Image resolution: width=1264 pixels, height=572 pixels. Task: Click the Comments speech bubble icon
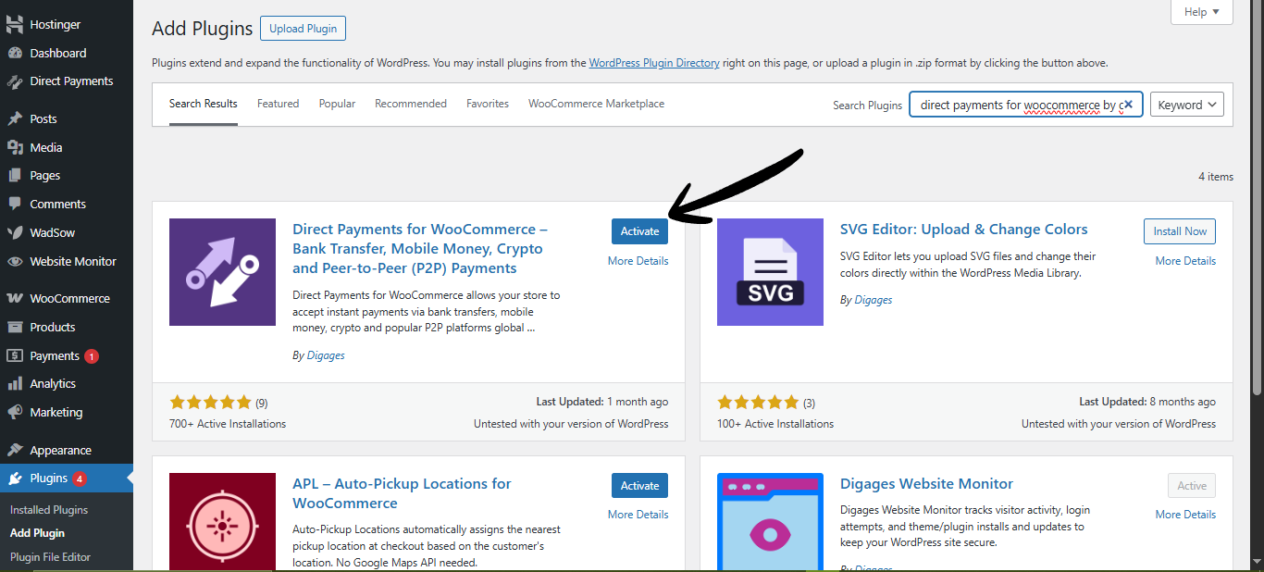15,204
